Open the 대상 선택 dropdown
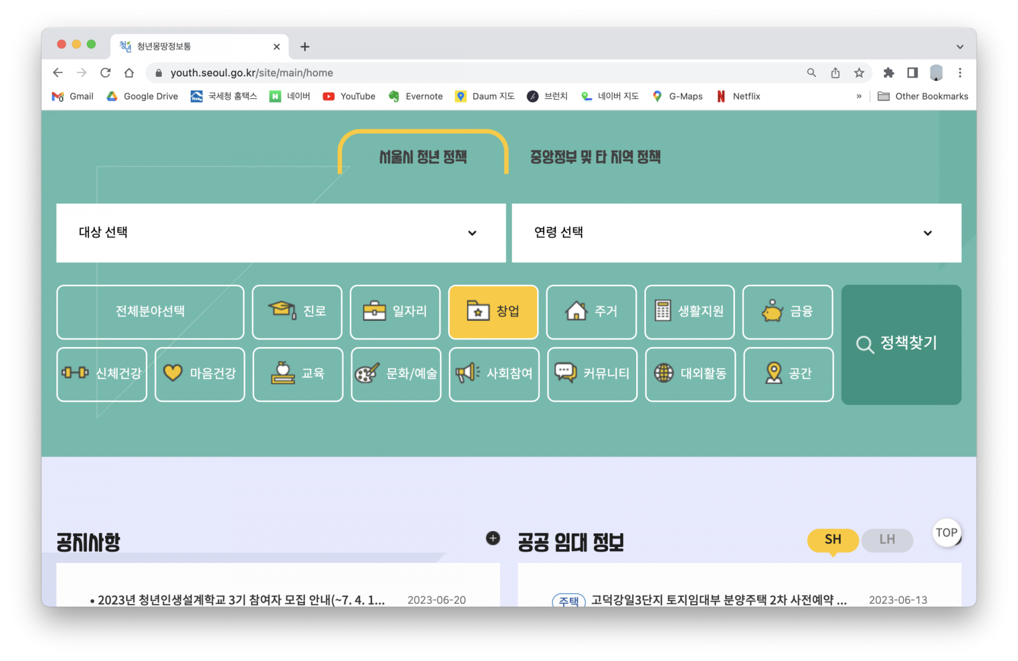 click(281, 233)
